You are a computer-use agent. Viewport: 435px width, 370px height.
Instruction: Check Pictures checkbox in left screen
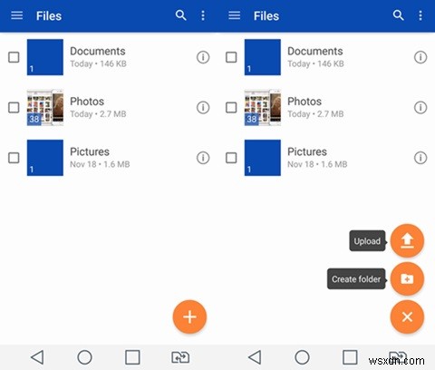pyautogui.click(x=14, y=158)
